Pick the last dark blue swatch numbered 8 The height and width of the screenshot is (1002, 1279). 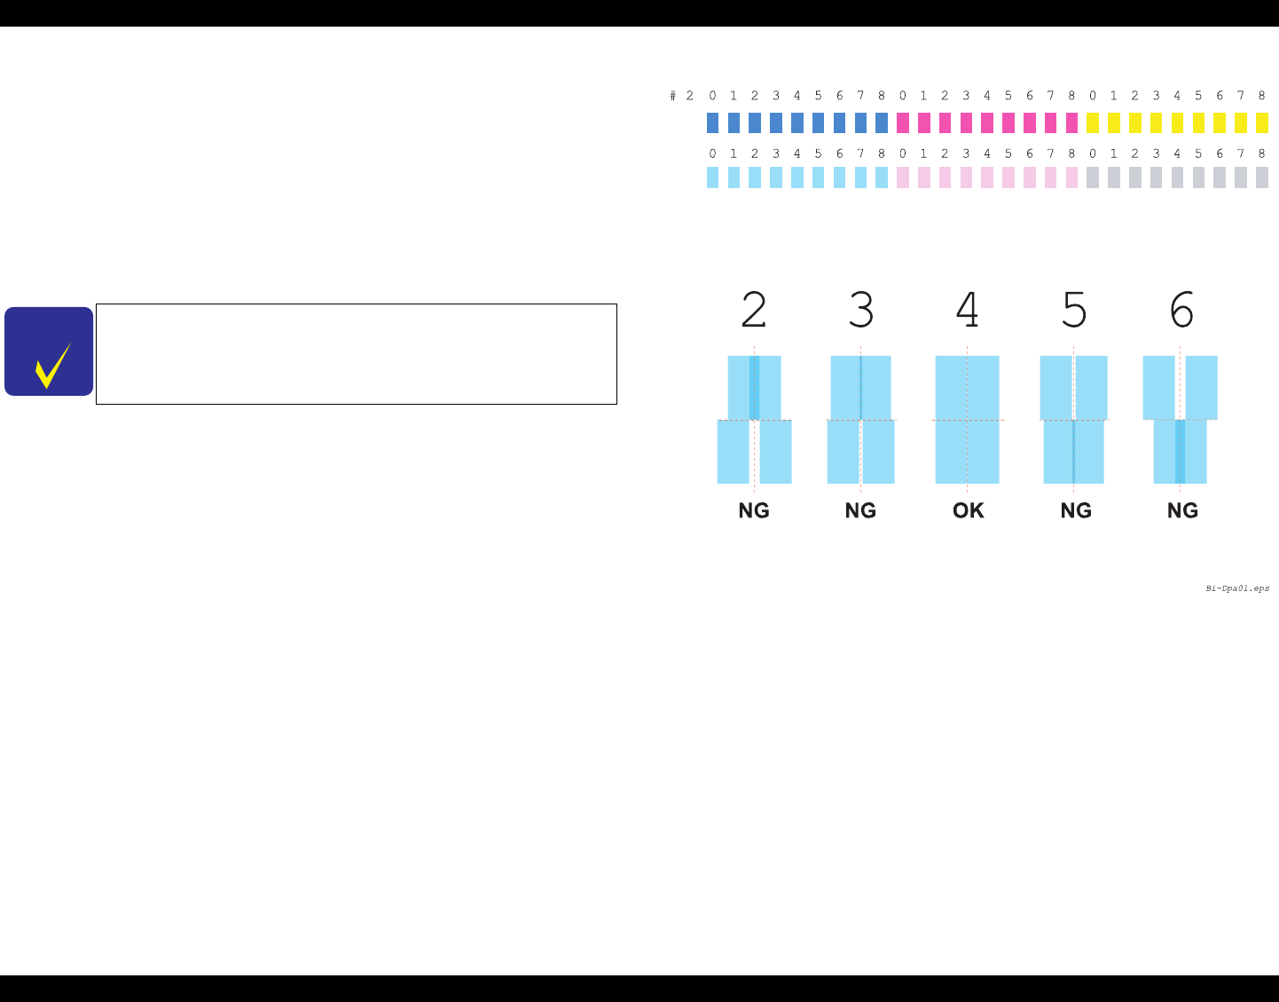click(882, 122)
